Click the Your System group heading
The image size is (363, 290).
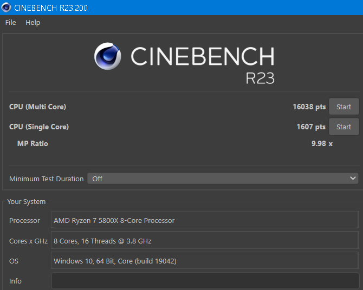(27, 202)
